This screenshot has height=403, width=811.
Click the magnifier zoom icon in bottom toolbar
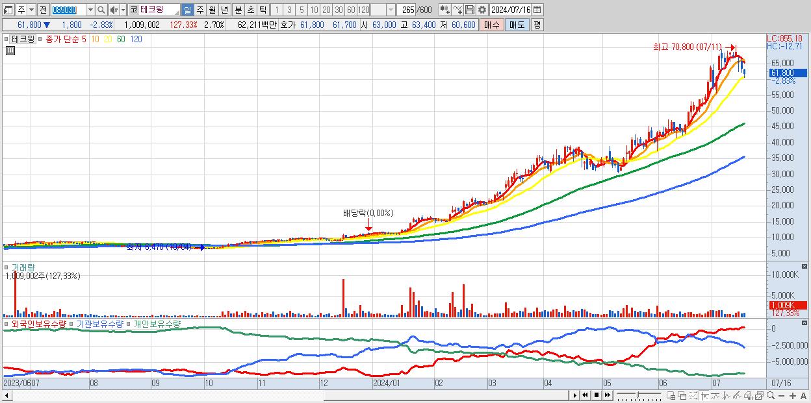[x=771, y=395]
